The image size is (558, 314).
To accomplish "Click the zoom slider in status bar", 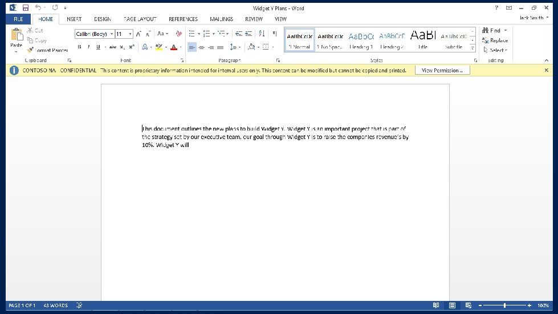I will (x=504, y=305).
